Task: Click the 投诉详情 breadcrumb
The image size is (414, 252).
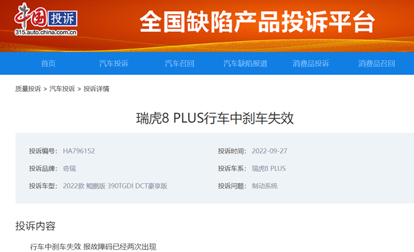Action: click(x=96, y=89)
